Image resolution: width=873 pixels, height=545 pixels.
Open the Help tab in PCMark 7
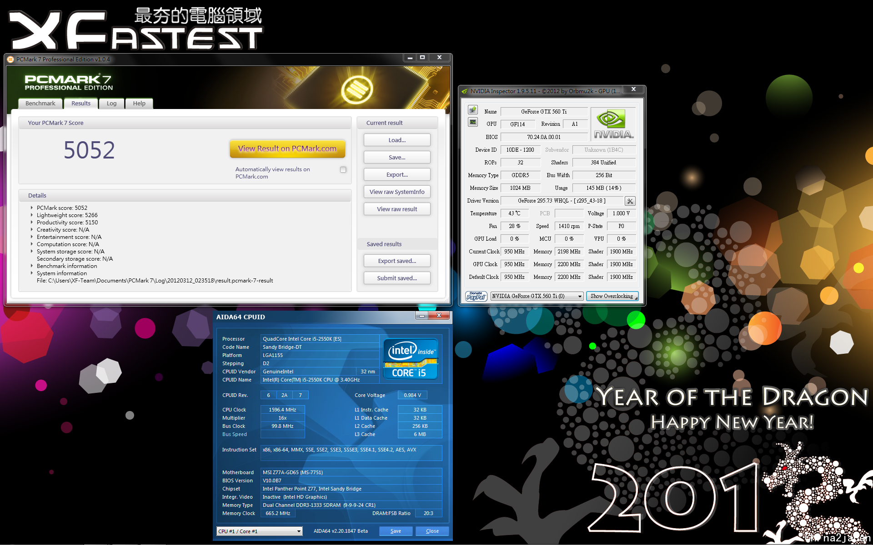tap(139, 104)
